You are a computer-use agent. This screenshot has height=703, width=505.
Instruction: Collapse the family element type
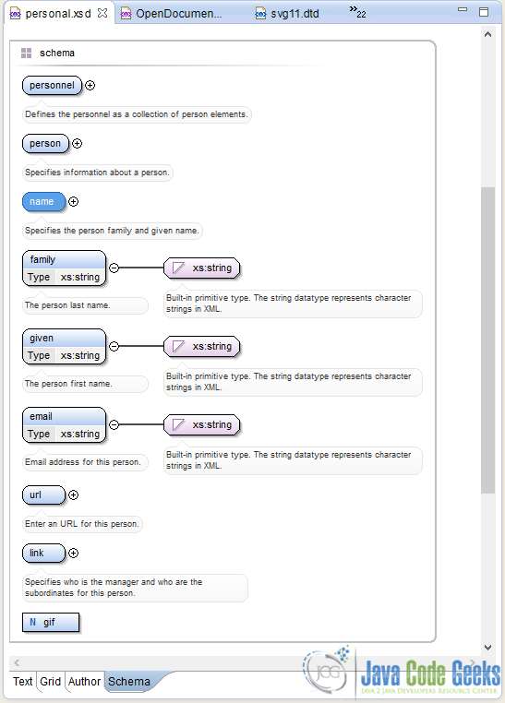[114, 268]
